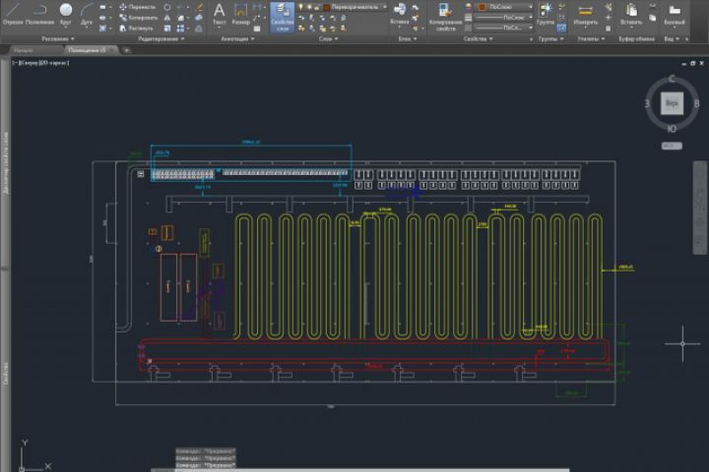Toggle viewport maximize control [-] in drawing corner
This screenshot has height=472, width=709.
[x=15, y=62]
